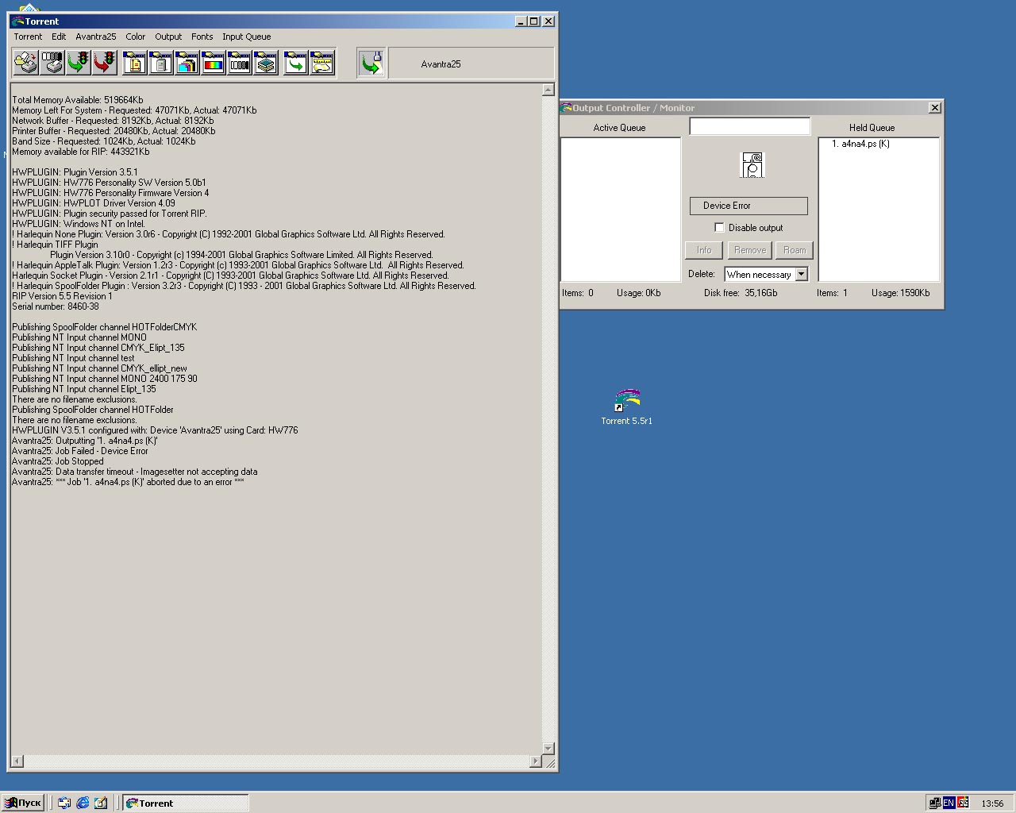Click the Info button in Output Controller
This screenshot has width=1016, height=813.
[x=704, y=250]
